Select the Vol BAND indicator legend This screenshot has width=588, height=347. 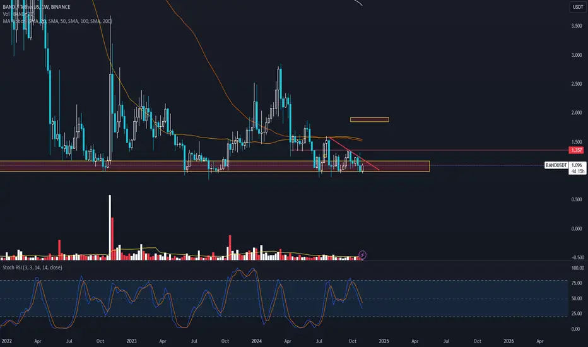click(18, 14)
